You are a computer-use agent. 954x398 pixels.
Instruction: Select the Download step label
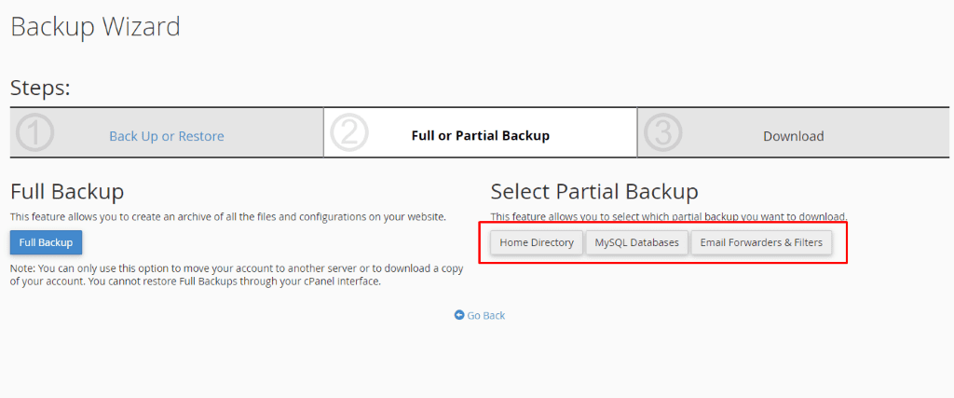pyautogui.click(x=793, y=136)
